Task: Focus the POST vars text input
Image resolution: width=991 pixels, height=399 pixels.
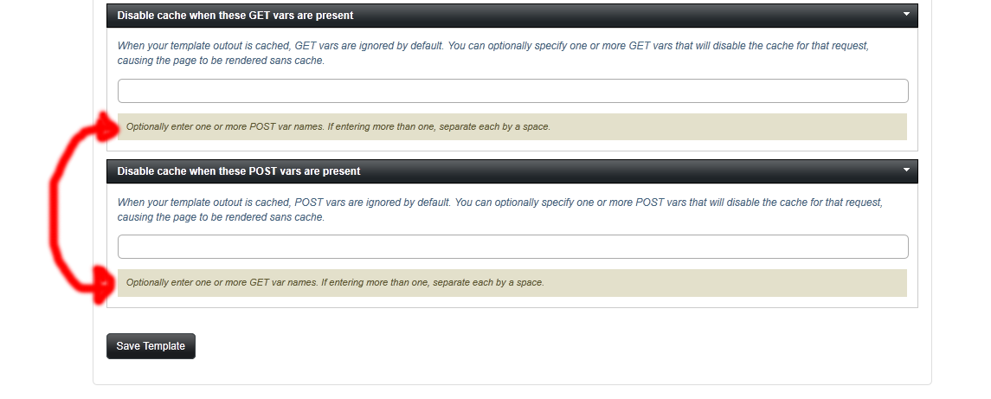Action: pyautogui.click(x=512, y=247)
